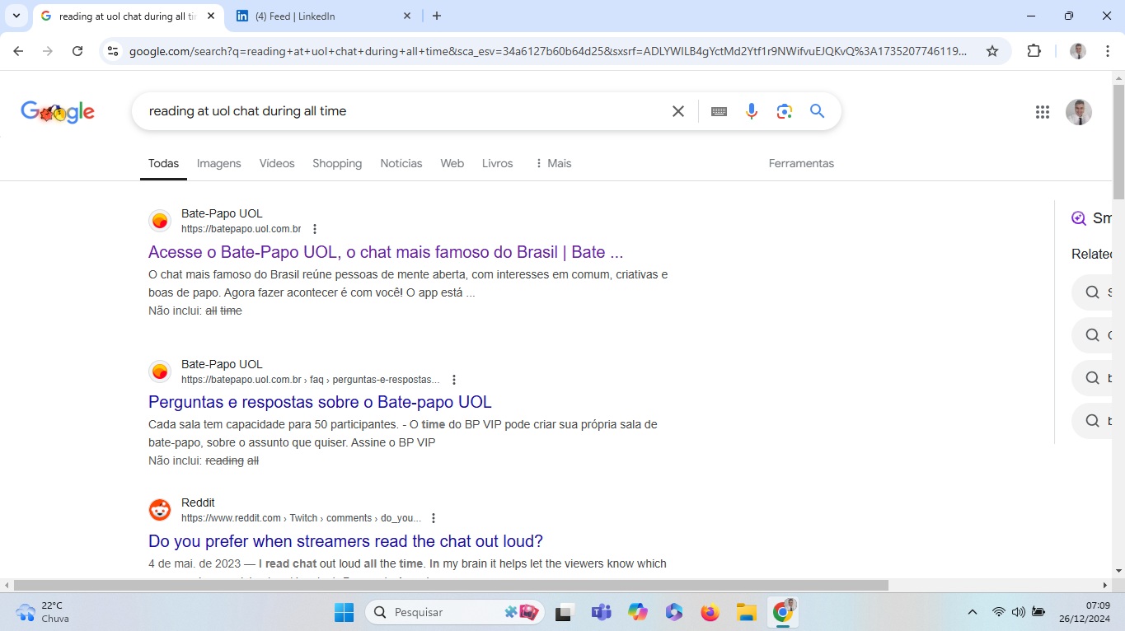Expand the Mais filter menu
The width and height of the screenshot is (1125, 631).
[552, 163]
